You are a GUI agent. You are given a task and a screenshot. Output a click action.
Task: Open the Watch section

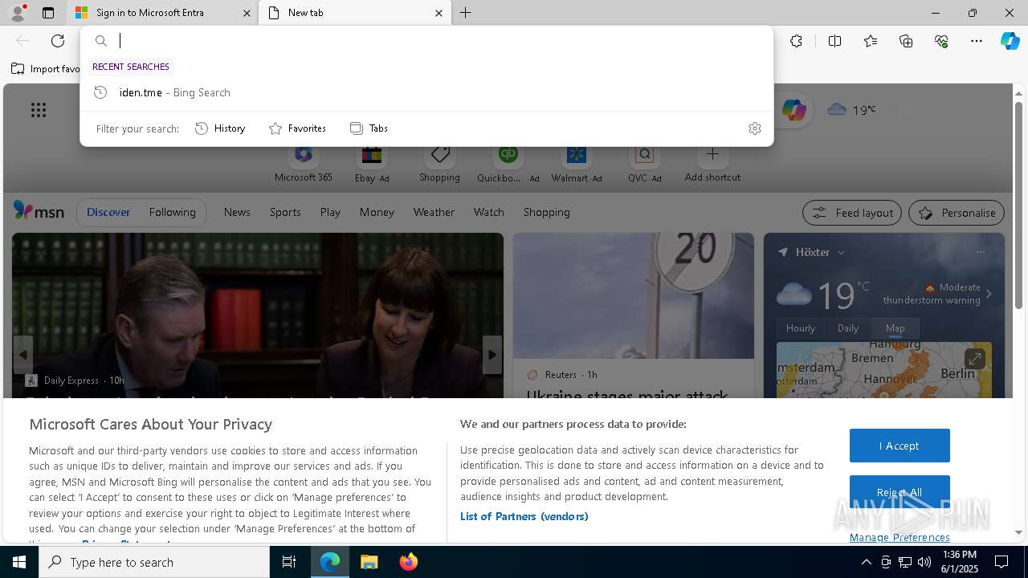coord(489,212)
